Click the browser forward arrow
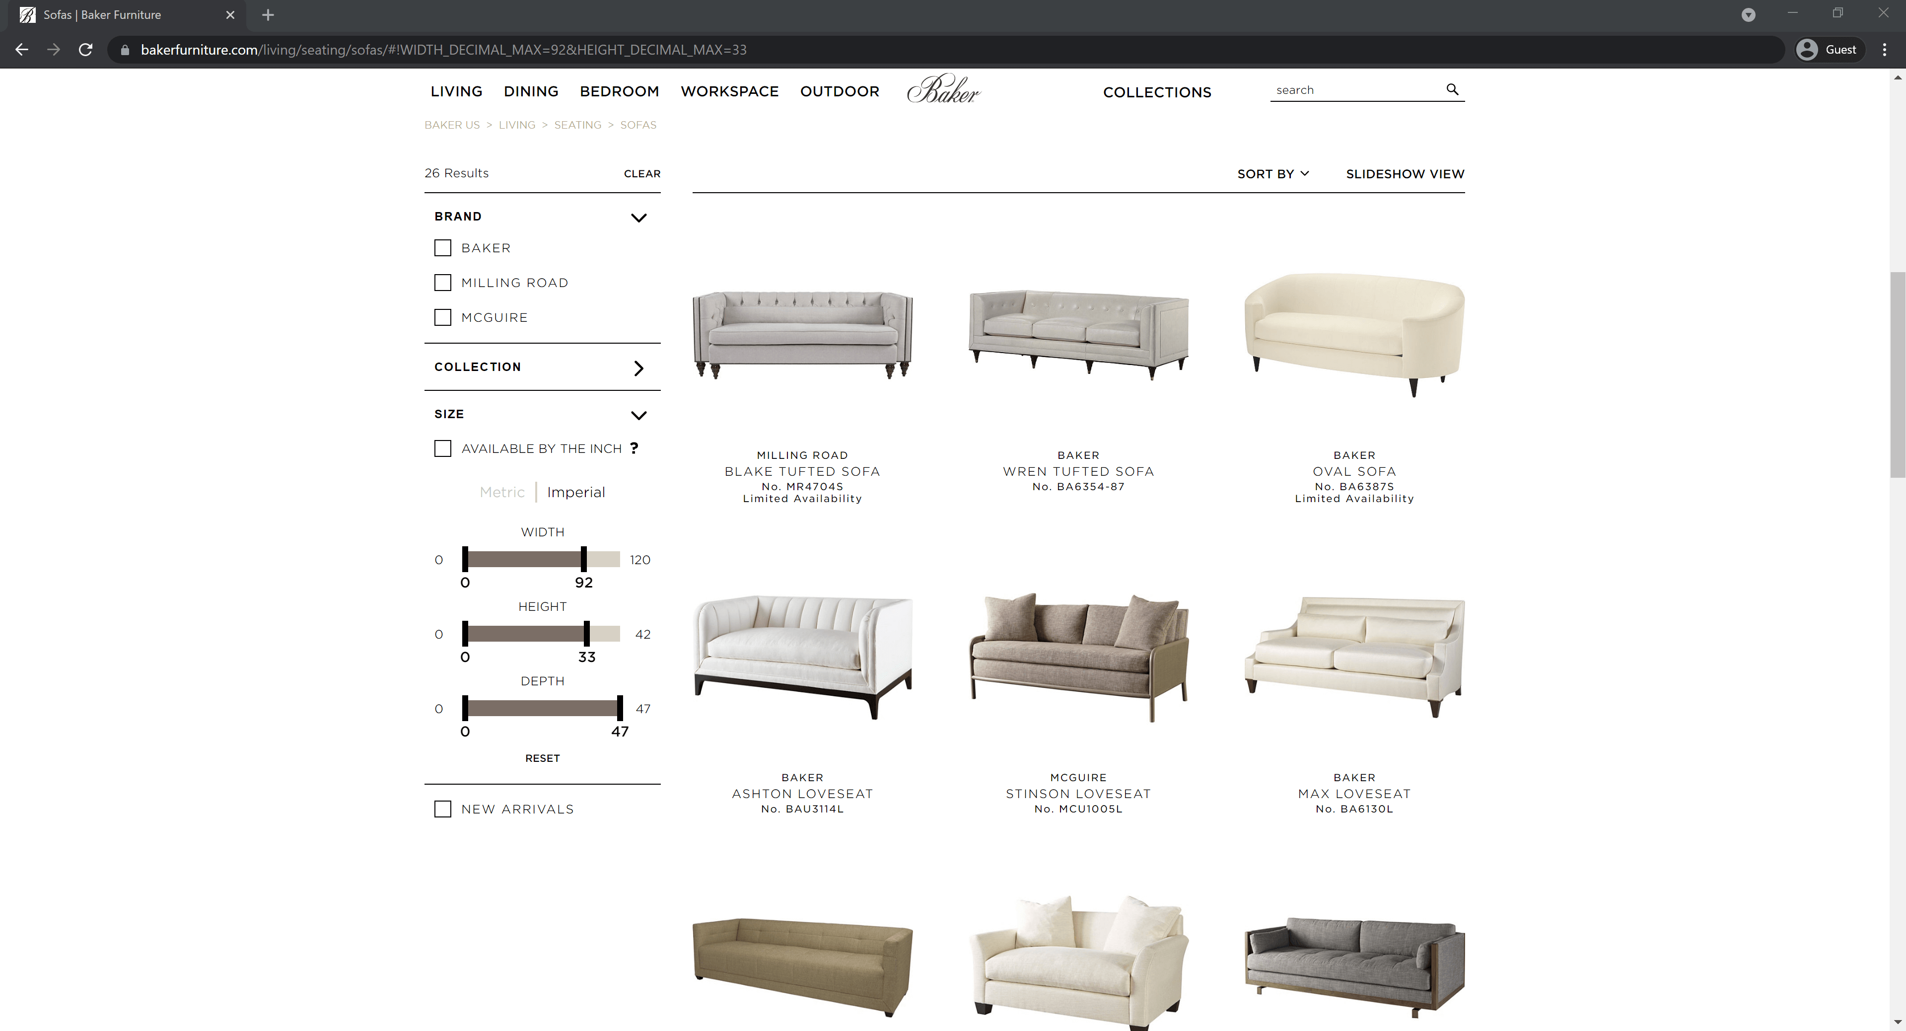Screen dimensions: 1906x1031 [x=53, y=50]
